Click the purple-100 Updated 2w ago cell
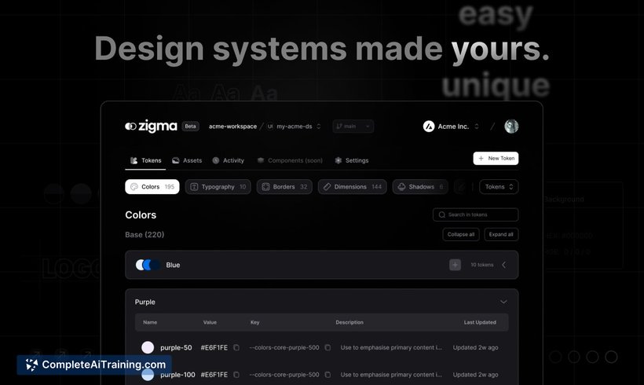The height and width of the screenshot is (385, 644). coord(476,375)
